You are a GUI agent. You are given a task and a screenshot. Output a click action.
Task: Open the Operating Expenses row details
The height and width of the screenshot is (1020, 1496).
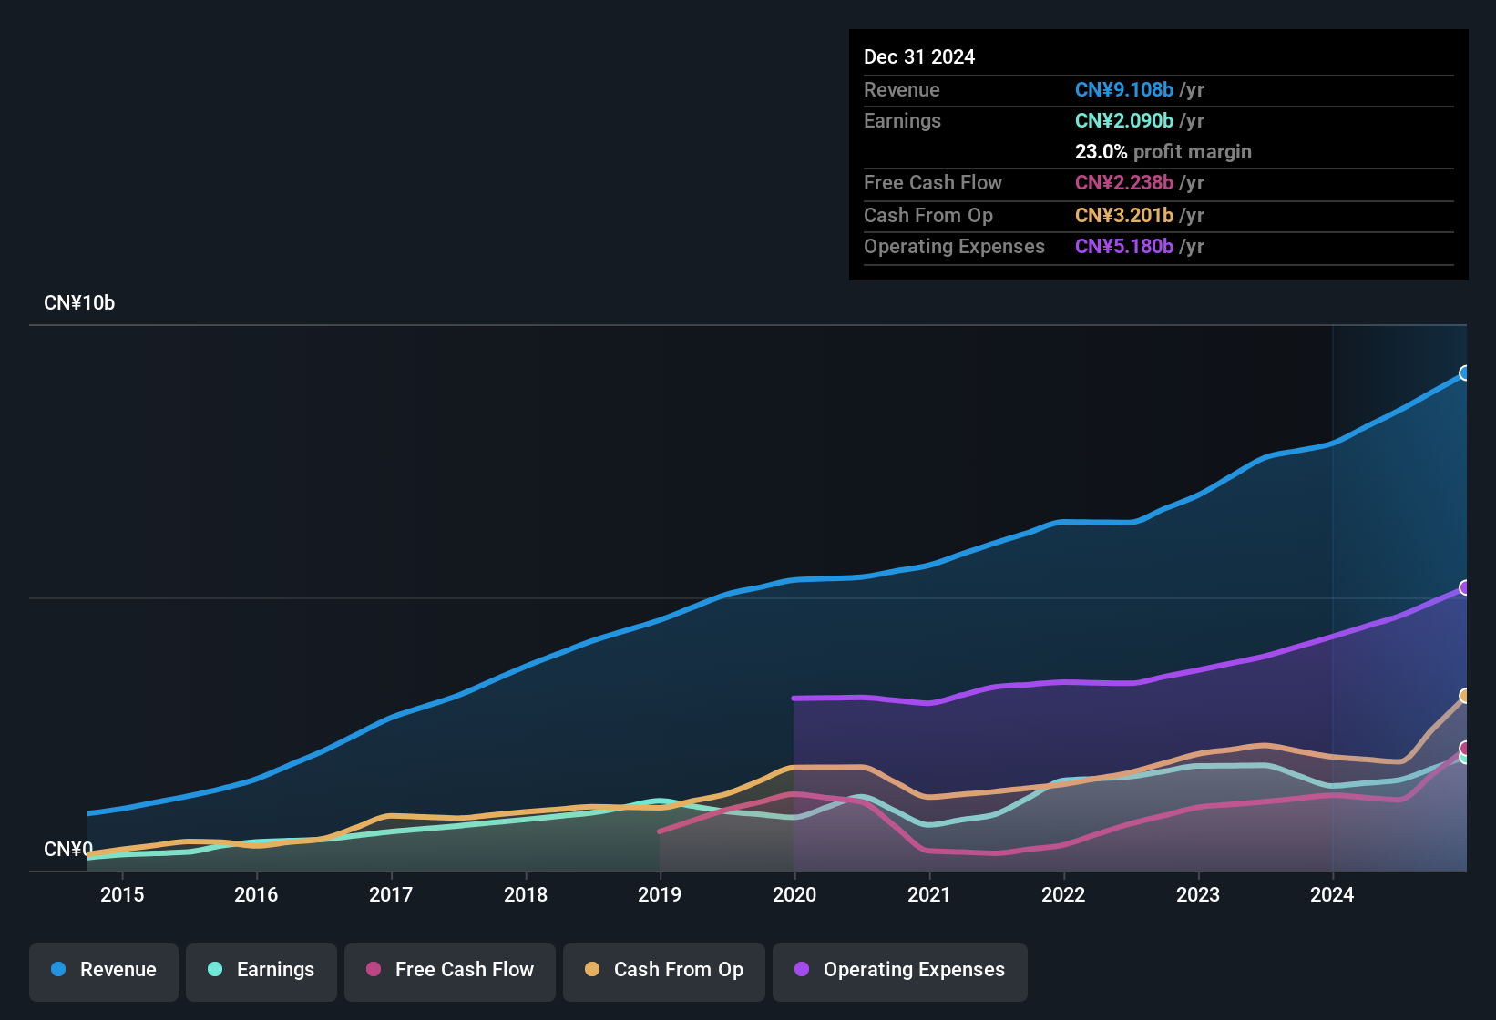point(954,246)
